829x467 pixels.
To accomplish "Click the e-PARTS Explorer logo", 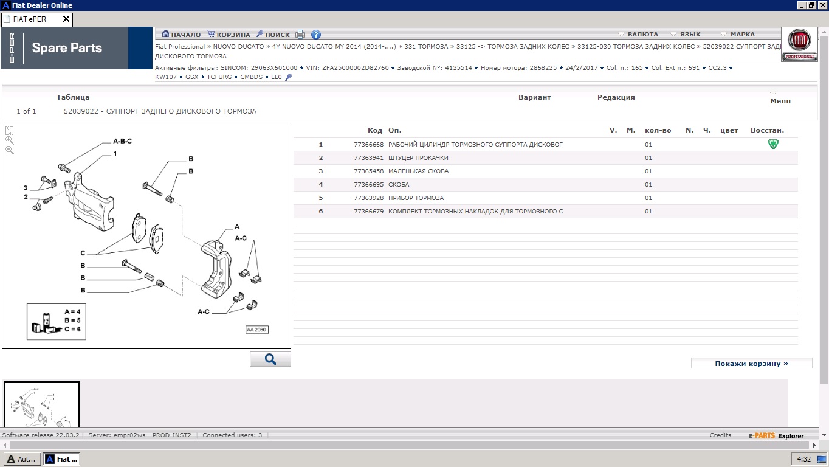I will coord(776,435).
